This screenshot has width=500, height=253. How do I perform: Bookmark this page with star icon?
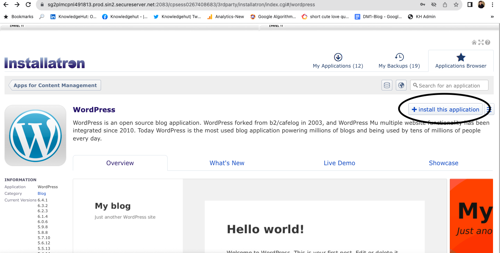(456, 5)
